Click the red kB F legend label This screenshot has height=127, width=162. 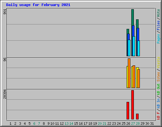click(x=158, y=116)
